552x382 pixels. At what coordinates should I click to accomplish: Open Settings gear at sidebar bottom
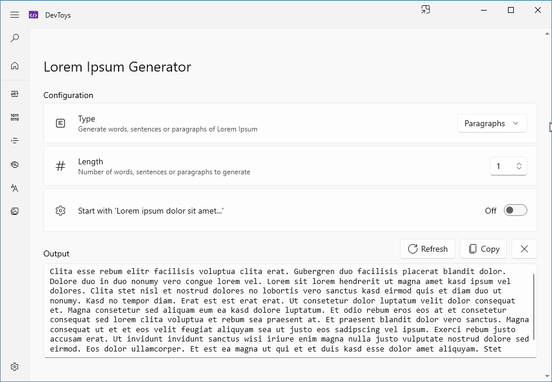click(x=15, y=367)
